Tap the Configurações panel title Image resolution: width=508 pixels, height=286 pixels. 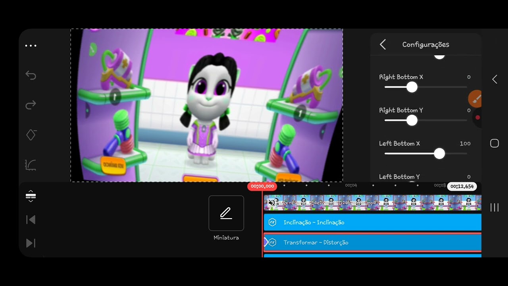pos(426,44)
